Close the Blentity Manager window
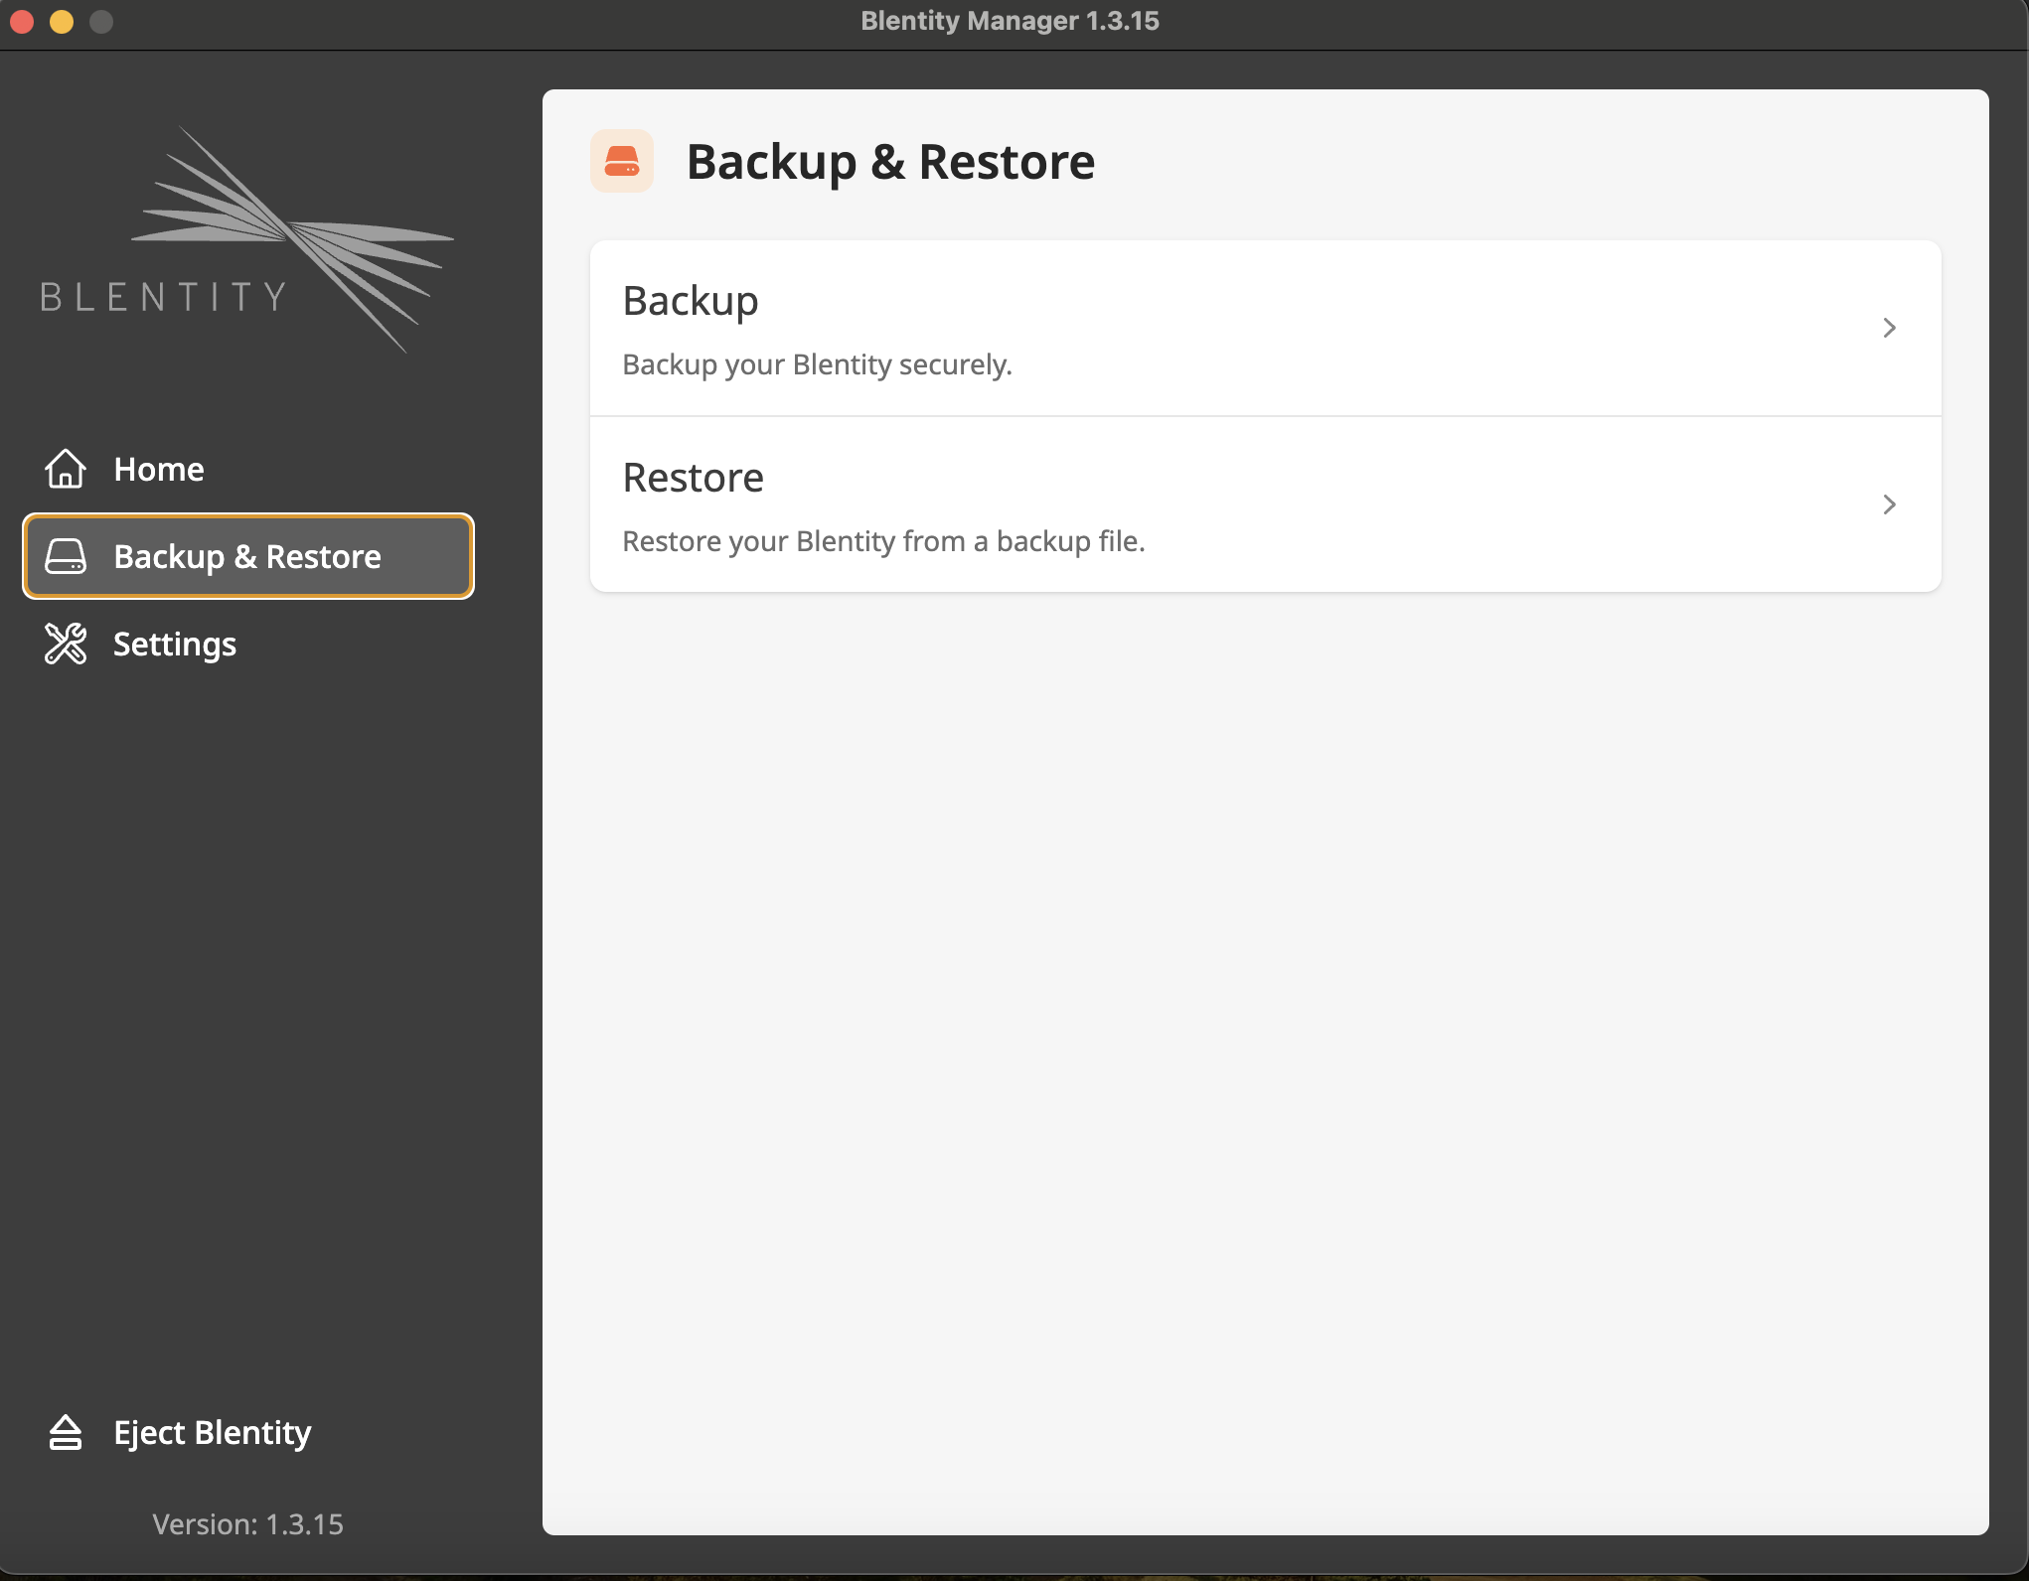The image size is (2029, 1581). 22,21
